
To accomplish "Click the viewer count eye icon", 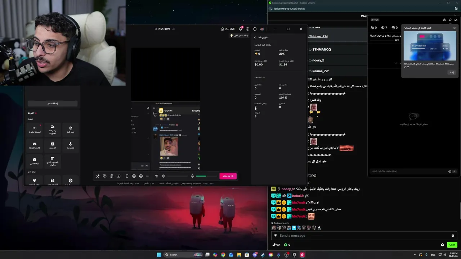I will click(x=383, y=28).
